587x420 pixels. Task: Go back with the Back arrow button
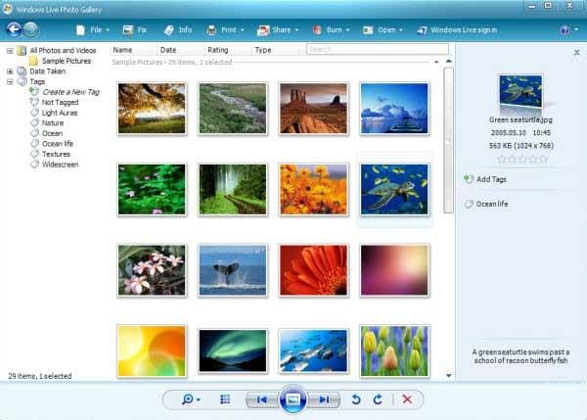[14, 29]
